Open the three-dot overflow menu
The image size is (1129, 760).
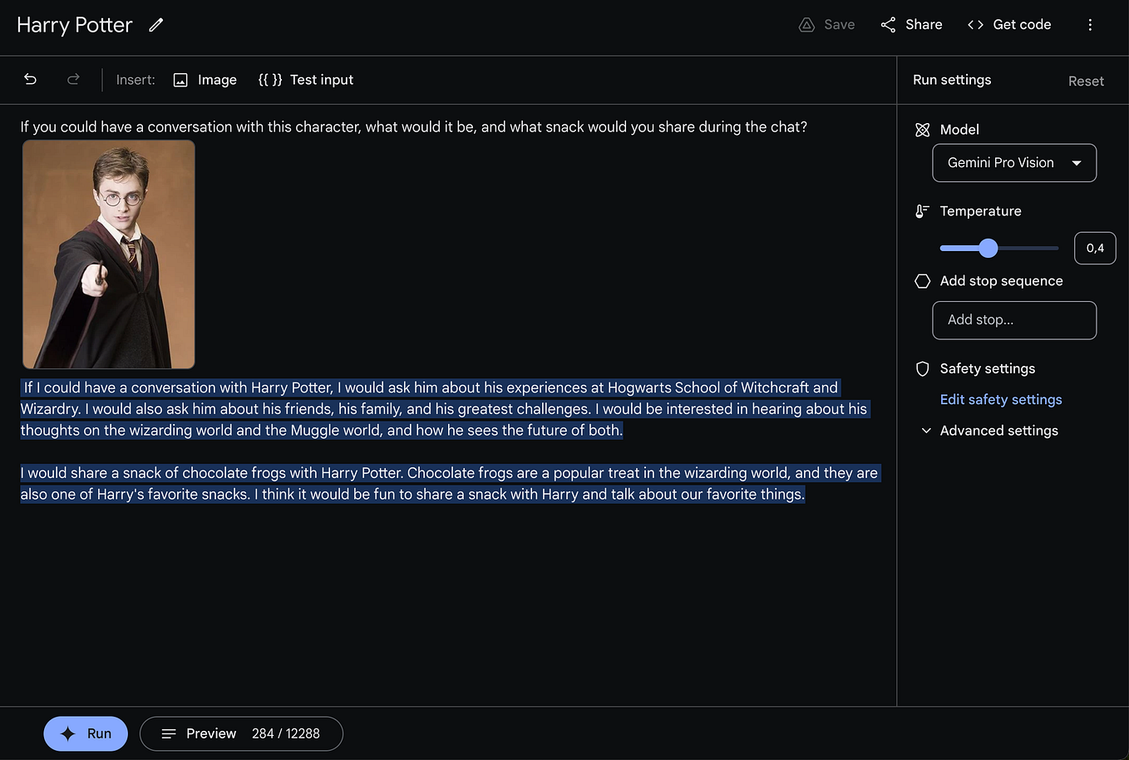[x=1090, y=24]
